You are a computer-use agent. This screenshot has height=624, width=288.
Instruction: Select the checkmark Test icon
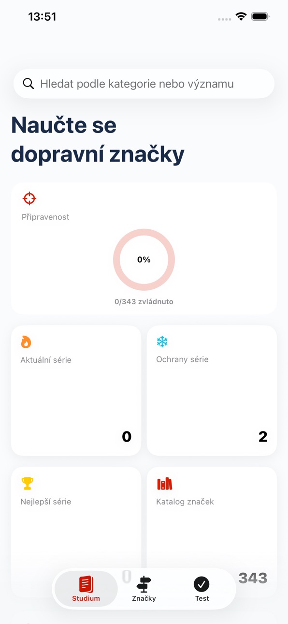pos(202,584)
